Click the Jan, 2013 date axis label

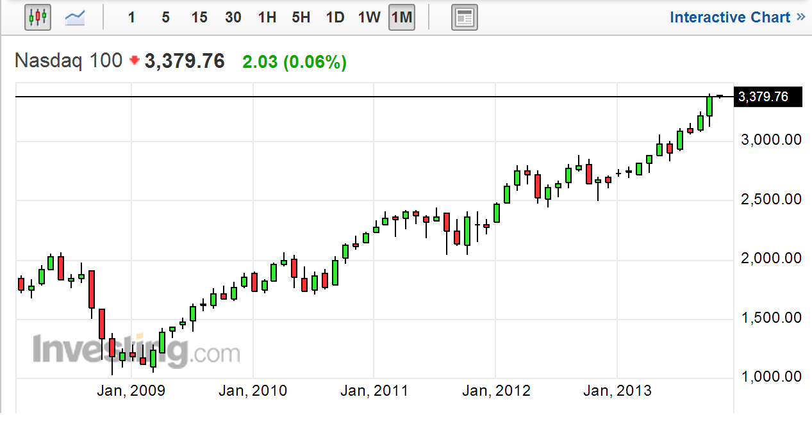(x=617, y=391)
